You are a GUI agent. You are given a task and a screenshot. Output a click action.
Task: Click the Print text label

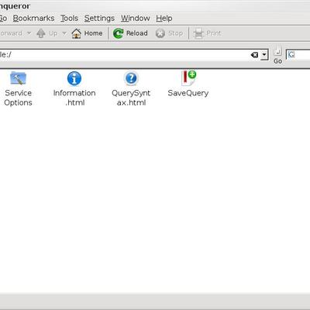pyautogui.click(x=214, y=33)
